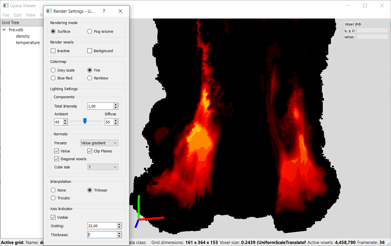Click the Uyava Viewer app icon in title bar
This screenshot has width=391, height=246.
click(x=6, y=6)
